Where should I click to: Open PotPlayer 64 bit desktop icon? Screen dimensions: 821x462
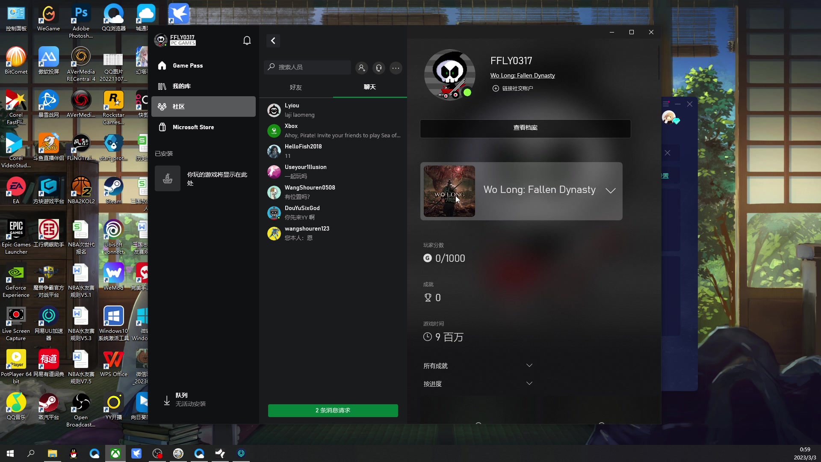point(16,366)
